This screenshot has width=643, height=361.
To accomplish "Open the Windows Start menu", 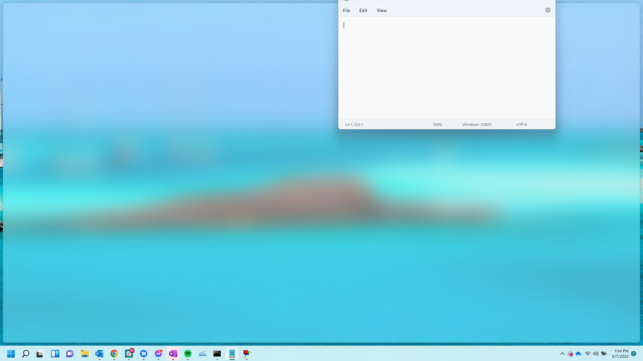I will pyautogui.click(x=11, y=354).
